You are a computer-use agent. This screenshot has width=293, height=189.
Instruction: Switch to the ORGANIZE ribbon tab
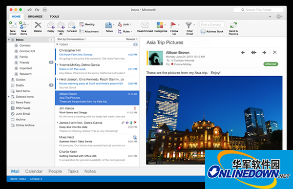pos(35,17)
